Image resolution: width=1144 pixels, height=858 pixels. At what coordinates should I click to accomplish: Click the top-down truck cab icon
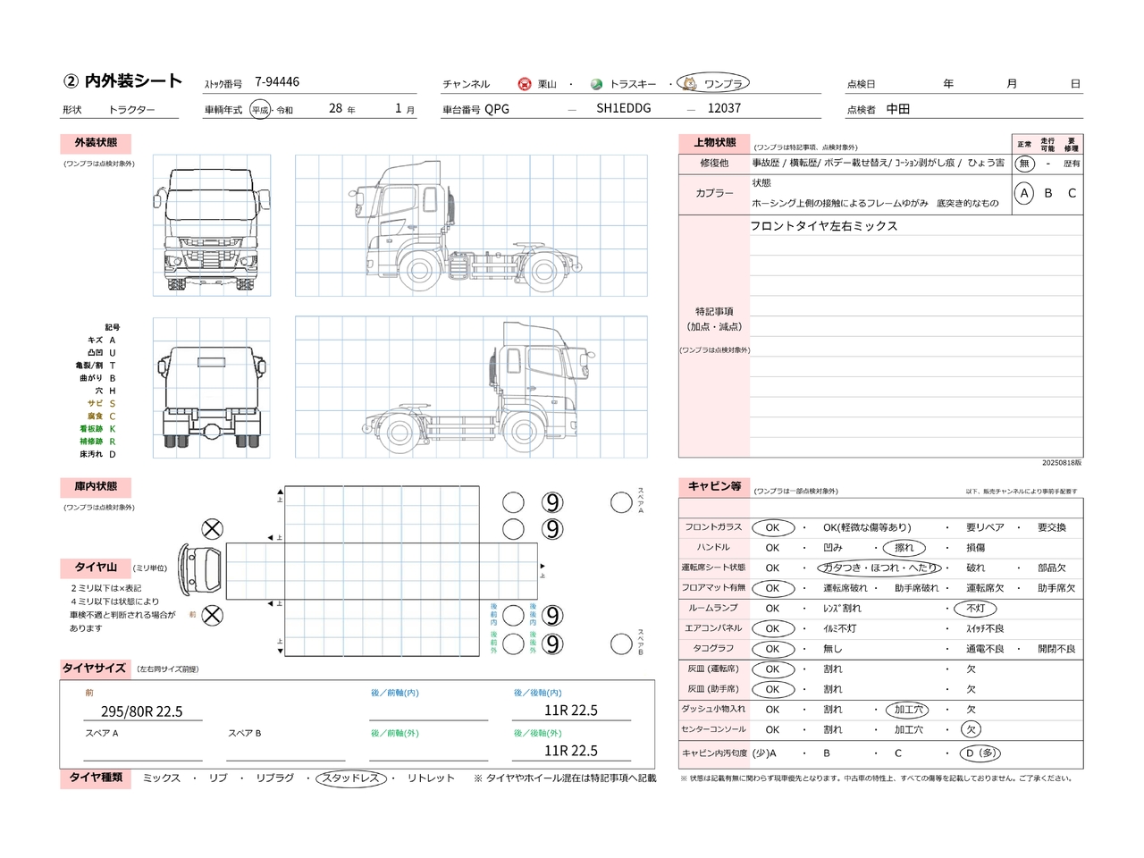[x=200, y=568]
